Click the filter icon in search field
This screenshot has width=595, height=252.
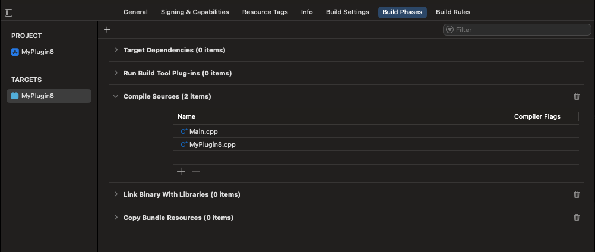tap(450, 30)
